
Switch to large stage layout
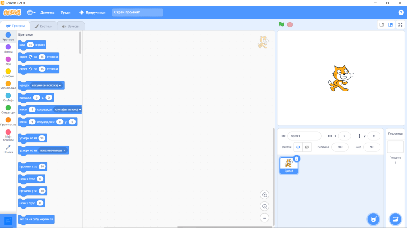tap(390, 25)
